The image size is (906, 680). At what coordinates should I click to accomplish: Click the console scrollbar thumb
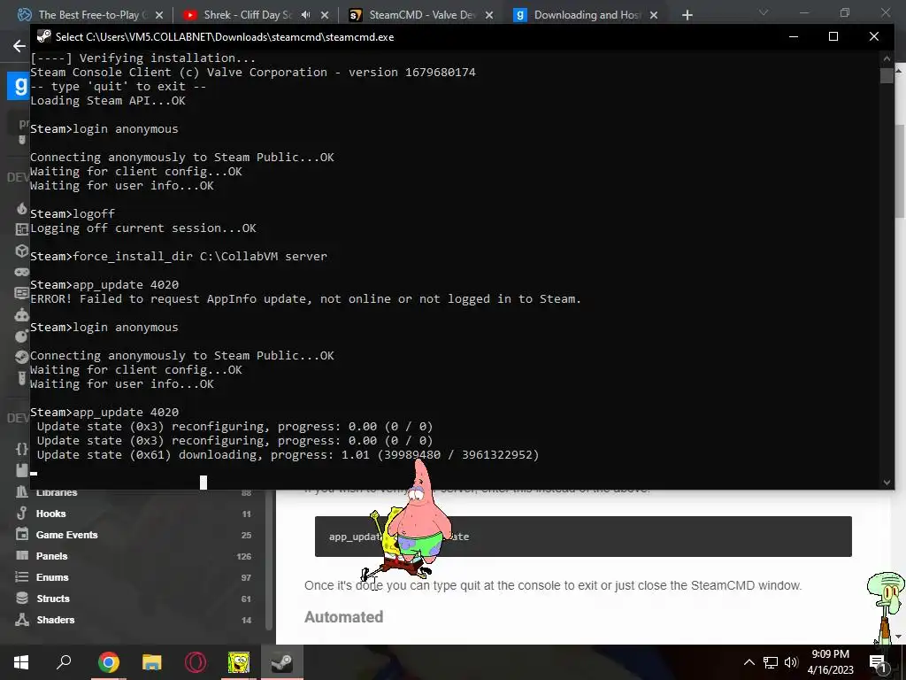coord(887,76)
